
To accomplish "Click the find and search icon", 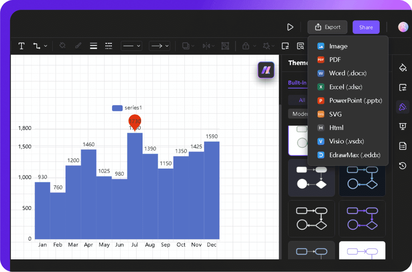I will point(301,46).
